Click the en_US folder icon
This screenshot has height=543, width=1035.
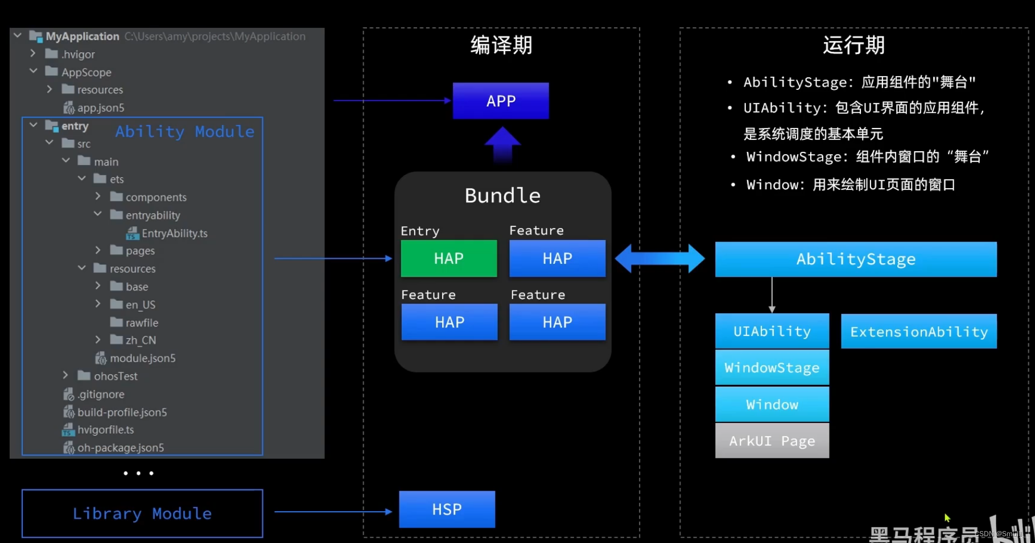tap(117, 304)
